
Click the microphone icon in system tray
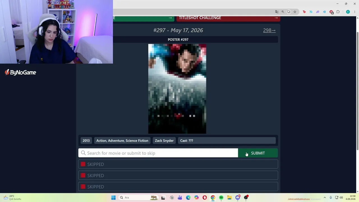pos(331,198)
